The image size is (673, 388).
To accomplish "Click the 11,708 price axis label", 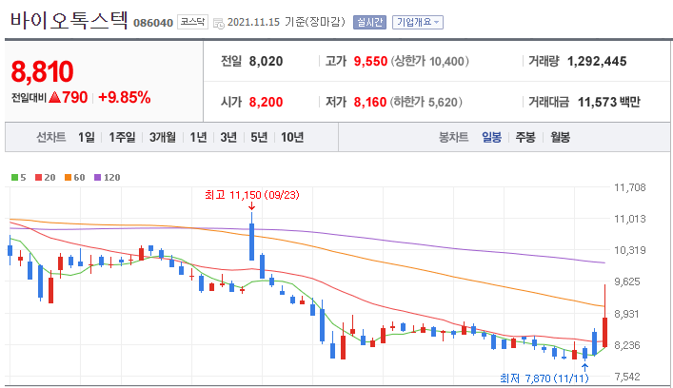I will 629,187.
